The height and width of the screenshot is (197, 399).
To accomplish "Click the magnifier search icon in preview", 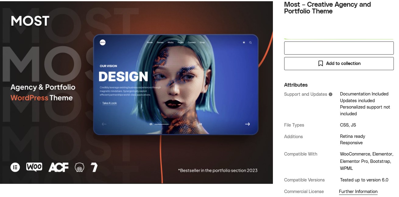I will point(250,43).
